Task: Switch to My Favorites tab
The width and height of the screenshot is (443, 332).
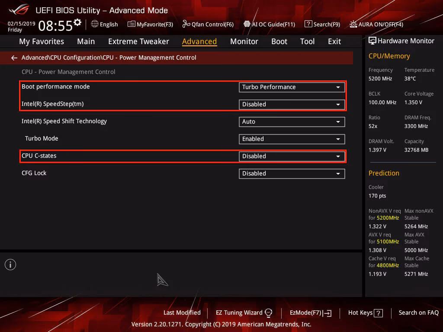Action: [x=42, y=41]
